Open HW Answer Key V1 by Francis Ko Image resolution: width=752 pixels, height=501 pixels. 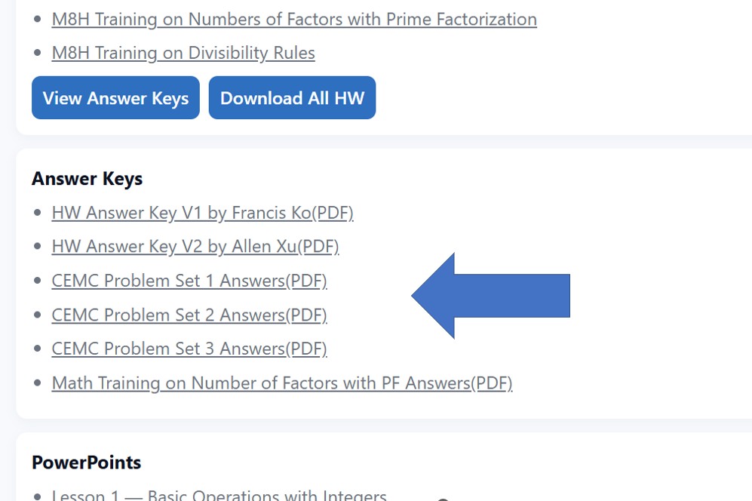pyautogui.click(x=202, y=214)
